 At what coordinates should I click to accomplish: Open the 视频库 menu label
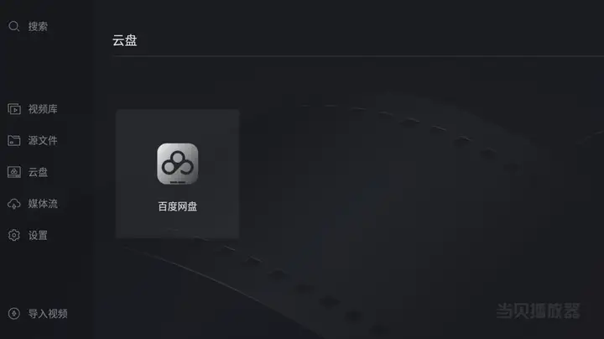[x=43, y=109]
